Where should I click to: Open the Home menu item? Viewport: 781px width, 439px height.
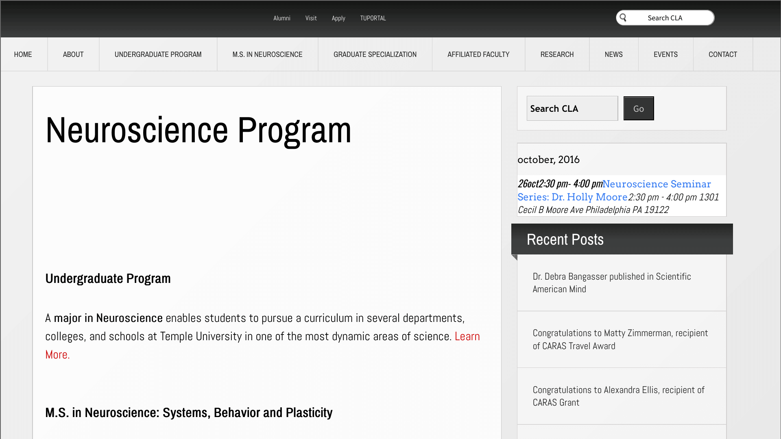pyautogui.click(x=23, y=54)
